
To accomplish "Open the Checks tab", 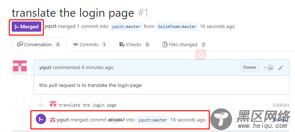I will (x=135, y=45).
